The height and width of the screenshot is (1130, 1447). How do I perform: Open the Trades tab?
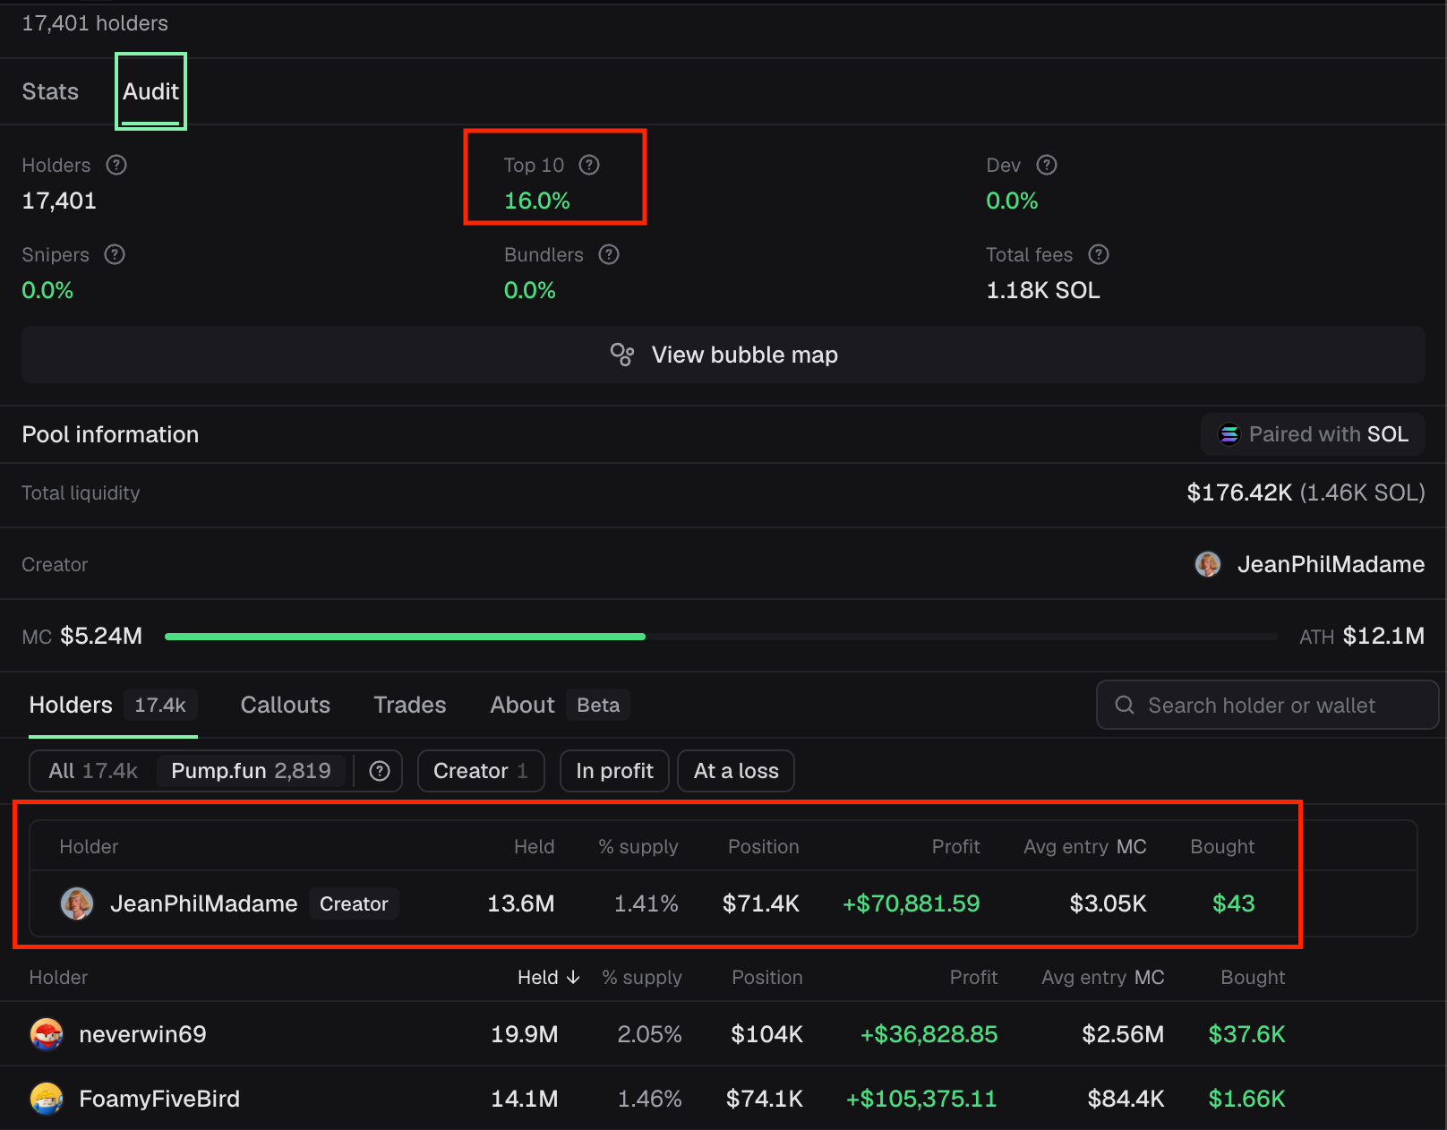[x=409, y=705]
